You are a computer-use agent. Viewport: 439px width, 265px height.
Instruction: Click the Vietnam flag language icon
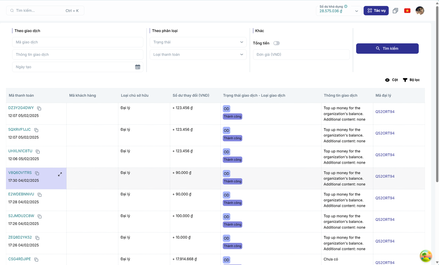tap(407, 11)
